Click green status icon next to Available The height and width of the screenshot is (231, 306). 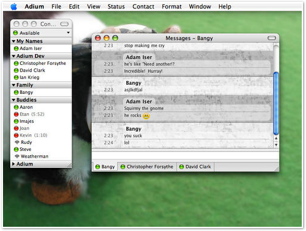click(16, 32)
